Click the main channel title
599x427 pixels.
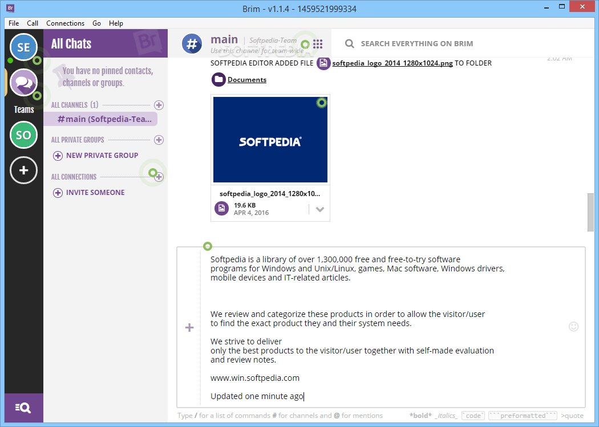click(224, 39)
